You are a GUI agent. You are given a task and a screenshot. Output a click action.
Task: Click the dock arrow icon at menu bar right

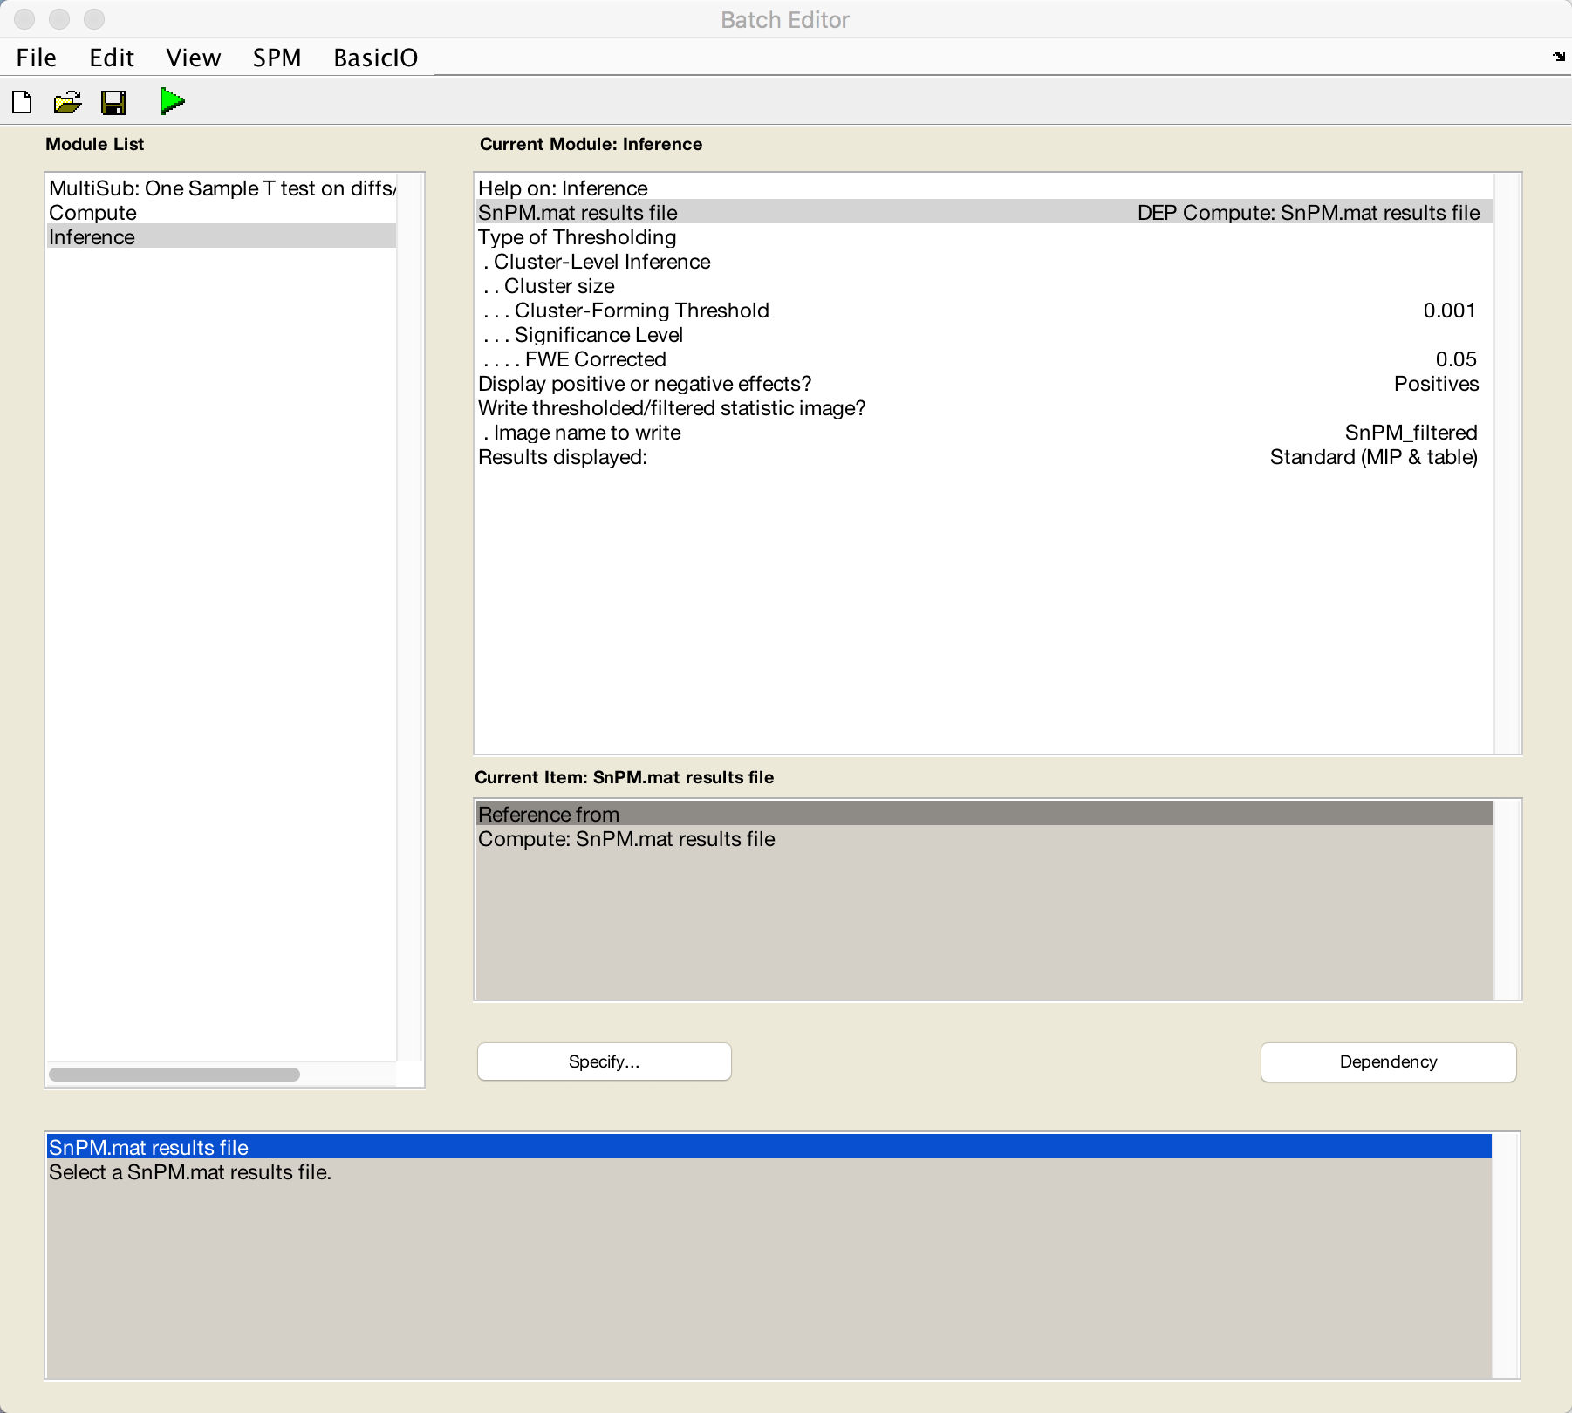(1559, 57)
